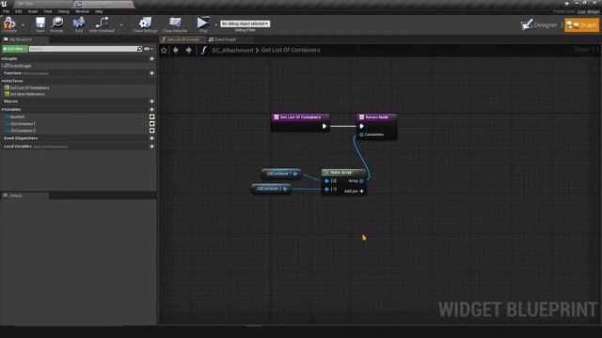Add a new local variable with plus
This screenshot has height=338, width=602.
151,146
